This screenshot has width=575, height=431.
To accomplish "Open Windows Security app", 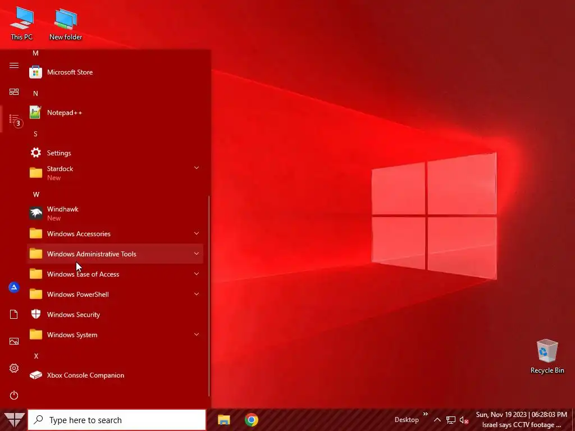I will click(x=115, y=314).
